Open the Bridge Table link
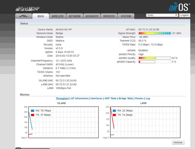 [126, 98]
